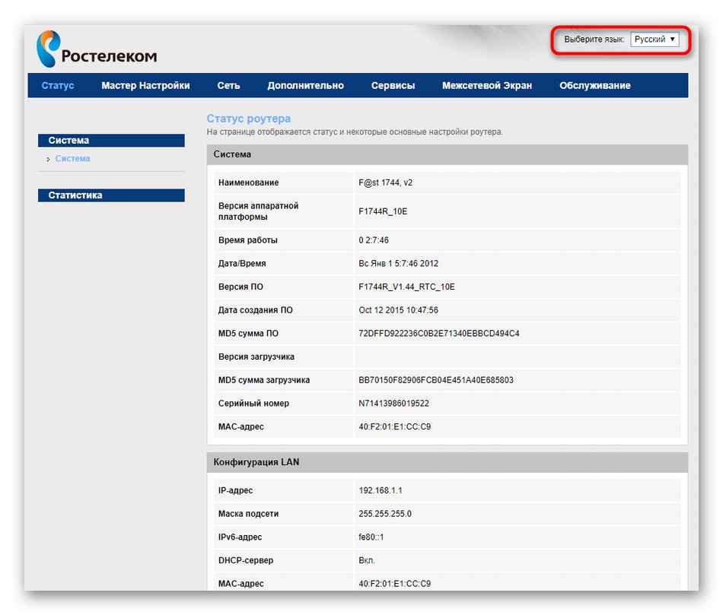This screenshot has height=615, width=723.
Task: Click date value Вс Янв 1 5:7:46 2012
Action: (398, 264)
